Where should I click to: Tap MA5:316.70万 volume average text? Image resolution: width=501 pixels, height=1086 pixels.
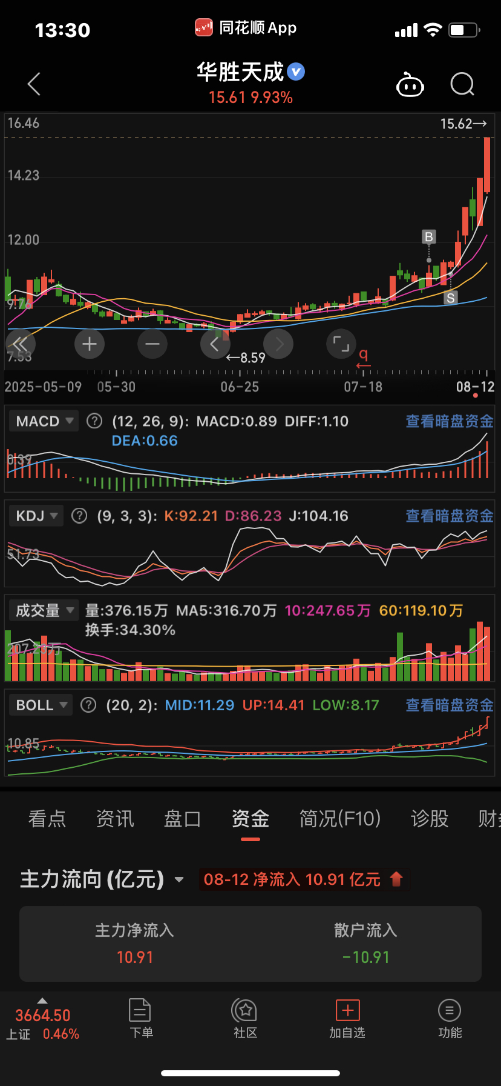click(x=226, y=610)
